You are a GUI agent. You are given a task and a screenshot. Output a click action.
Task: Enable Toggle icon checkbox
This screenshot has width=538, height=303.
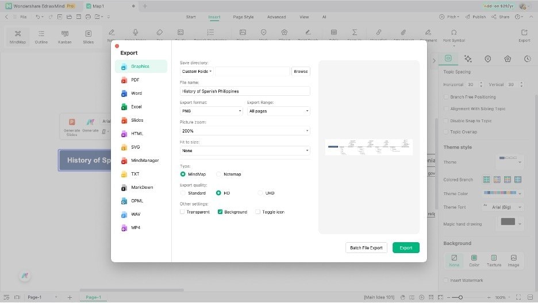click(x=258, y=212)
